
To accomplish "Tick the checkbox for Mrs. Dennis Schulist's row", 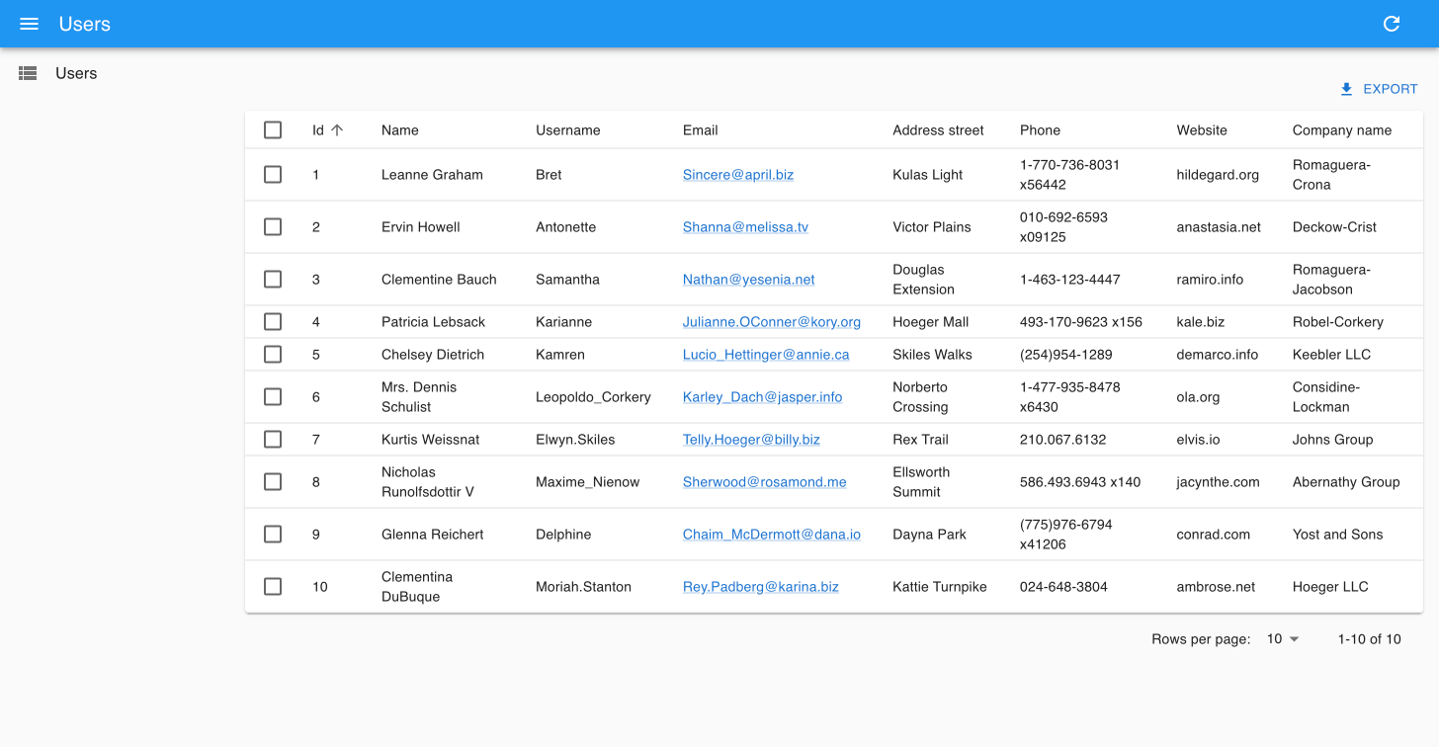I will (273, 396).
